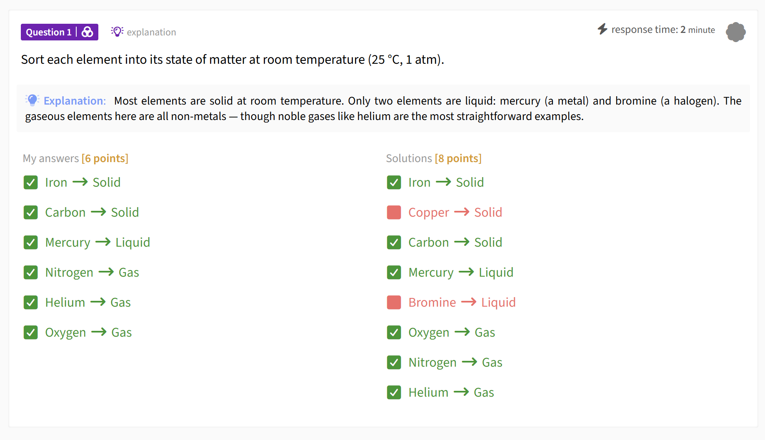The width and height of the screenshot is (765, 440).
Task: Click the red square beside Bromine
Action: 394,302
